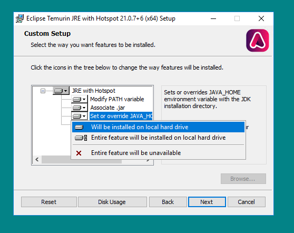Click the drive icon next to Will be installed
This screenshot has width=294, height=233.
coord(79,128)
